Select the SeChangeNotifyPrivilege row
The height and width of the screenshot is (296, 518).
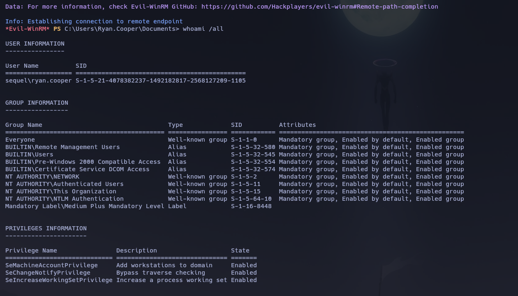pos(48,273)
